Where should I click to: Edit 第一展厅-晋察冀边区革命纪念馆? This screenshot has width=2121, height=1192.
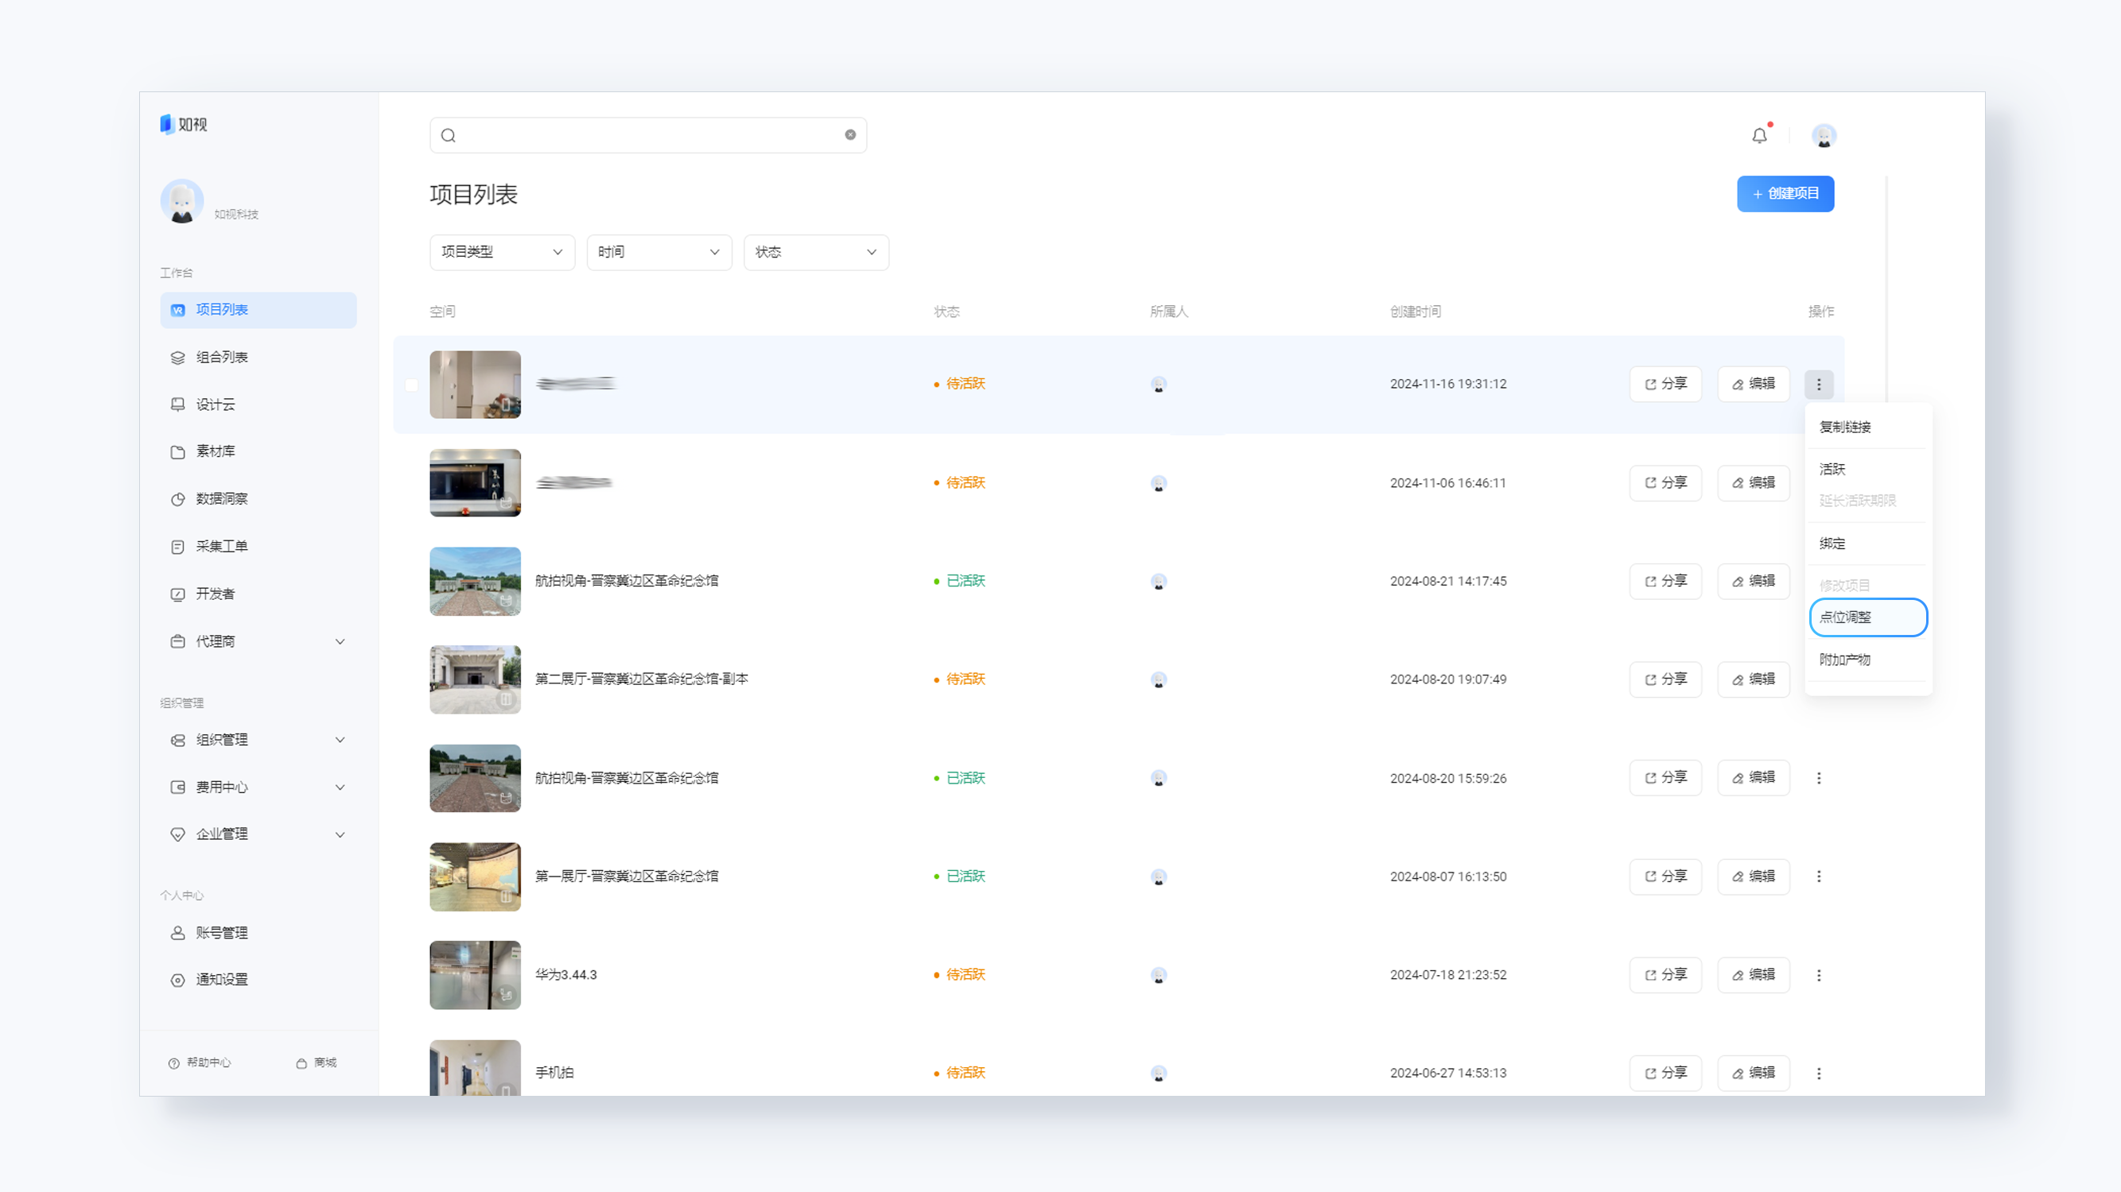(1753, 877)
